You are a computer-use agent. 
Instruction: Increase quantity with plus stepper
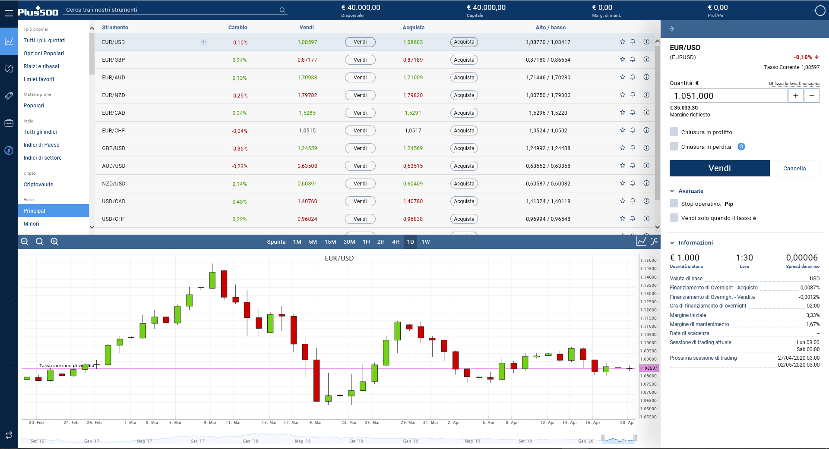pyautogui.click(x=795, y=96)
